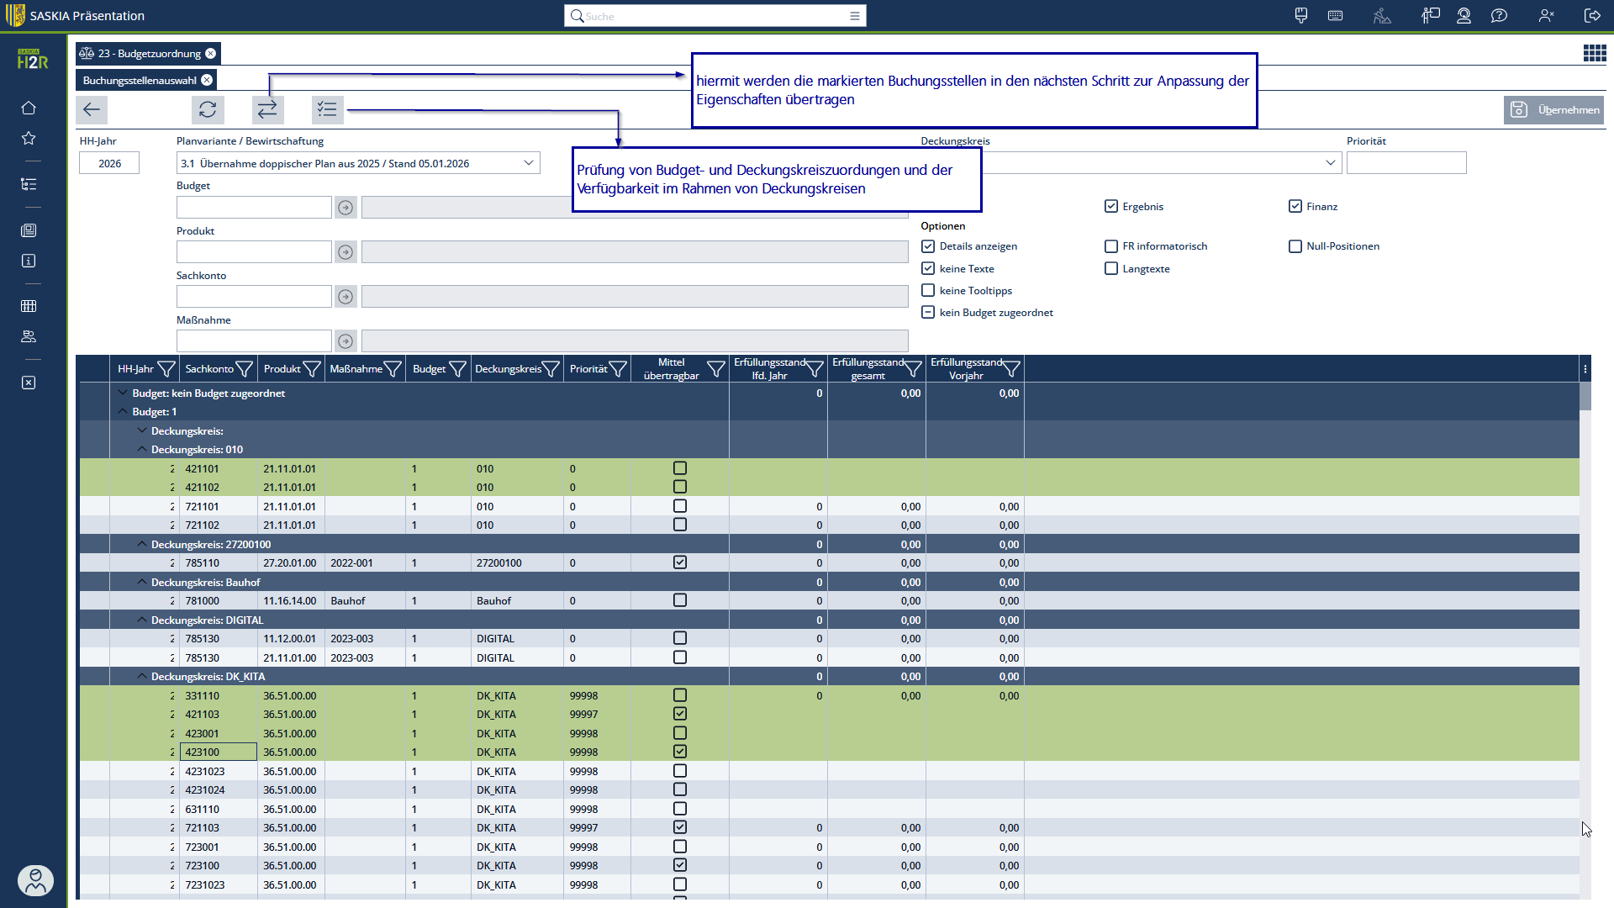Click the Übernehmen button
Screen dimensions: 1614x908
pos(1553,110)
